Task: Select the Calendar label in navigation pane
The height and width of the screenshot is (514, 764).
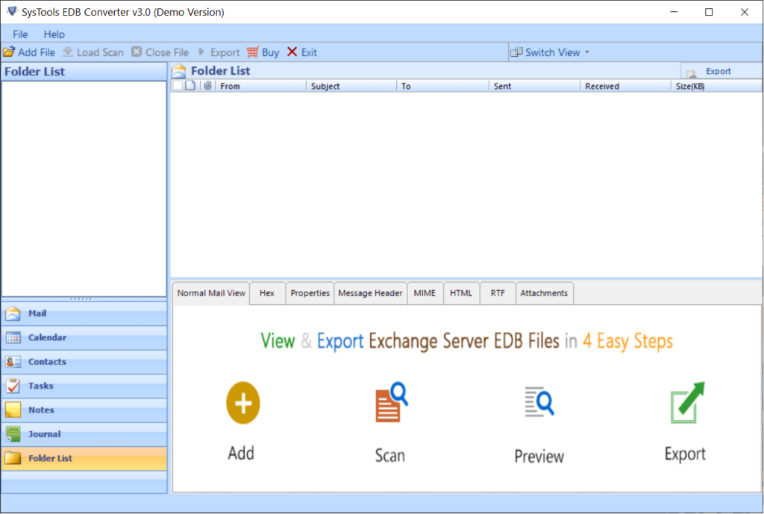Action: pyautogui.click(x=47, y=337)
